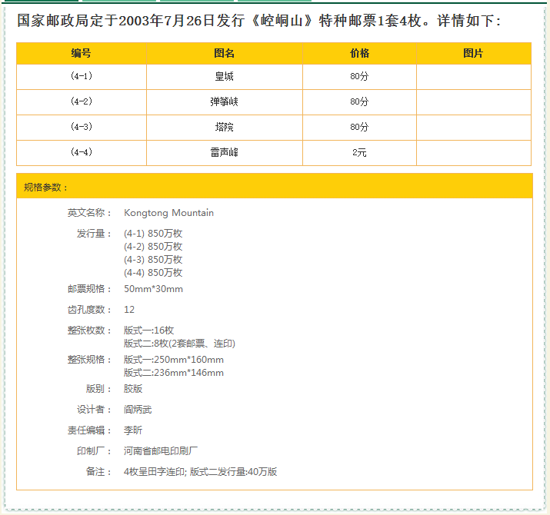This screenshot has height=515, width=550.
Task: Click the 2元 price of 雷声峰
Action: point(359,152)
